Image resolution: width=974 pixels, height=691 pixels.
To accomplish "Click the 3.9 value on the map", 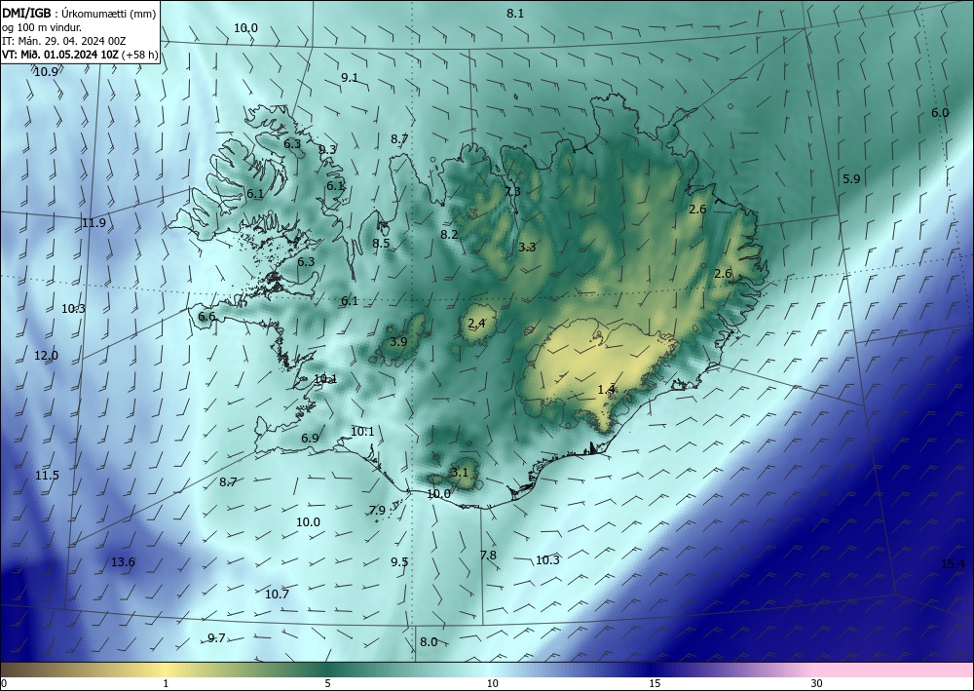I will [x=398, y=342].
